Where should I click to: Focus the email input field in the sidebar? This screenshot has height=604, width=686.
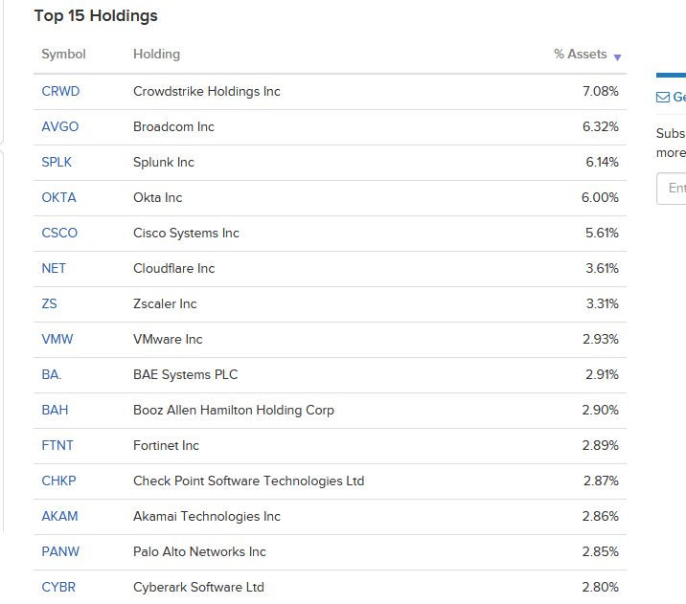(x=672, y=189)
